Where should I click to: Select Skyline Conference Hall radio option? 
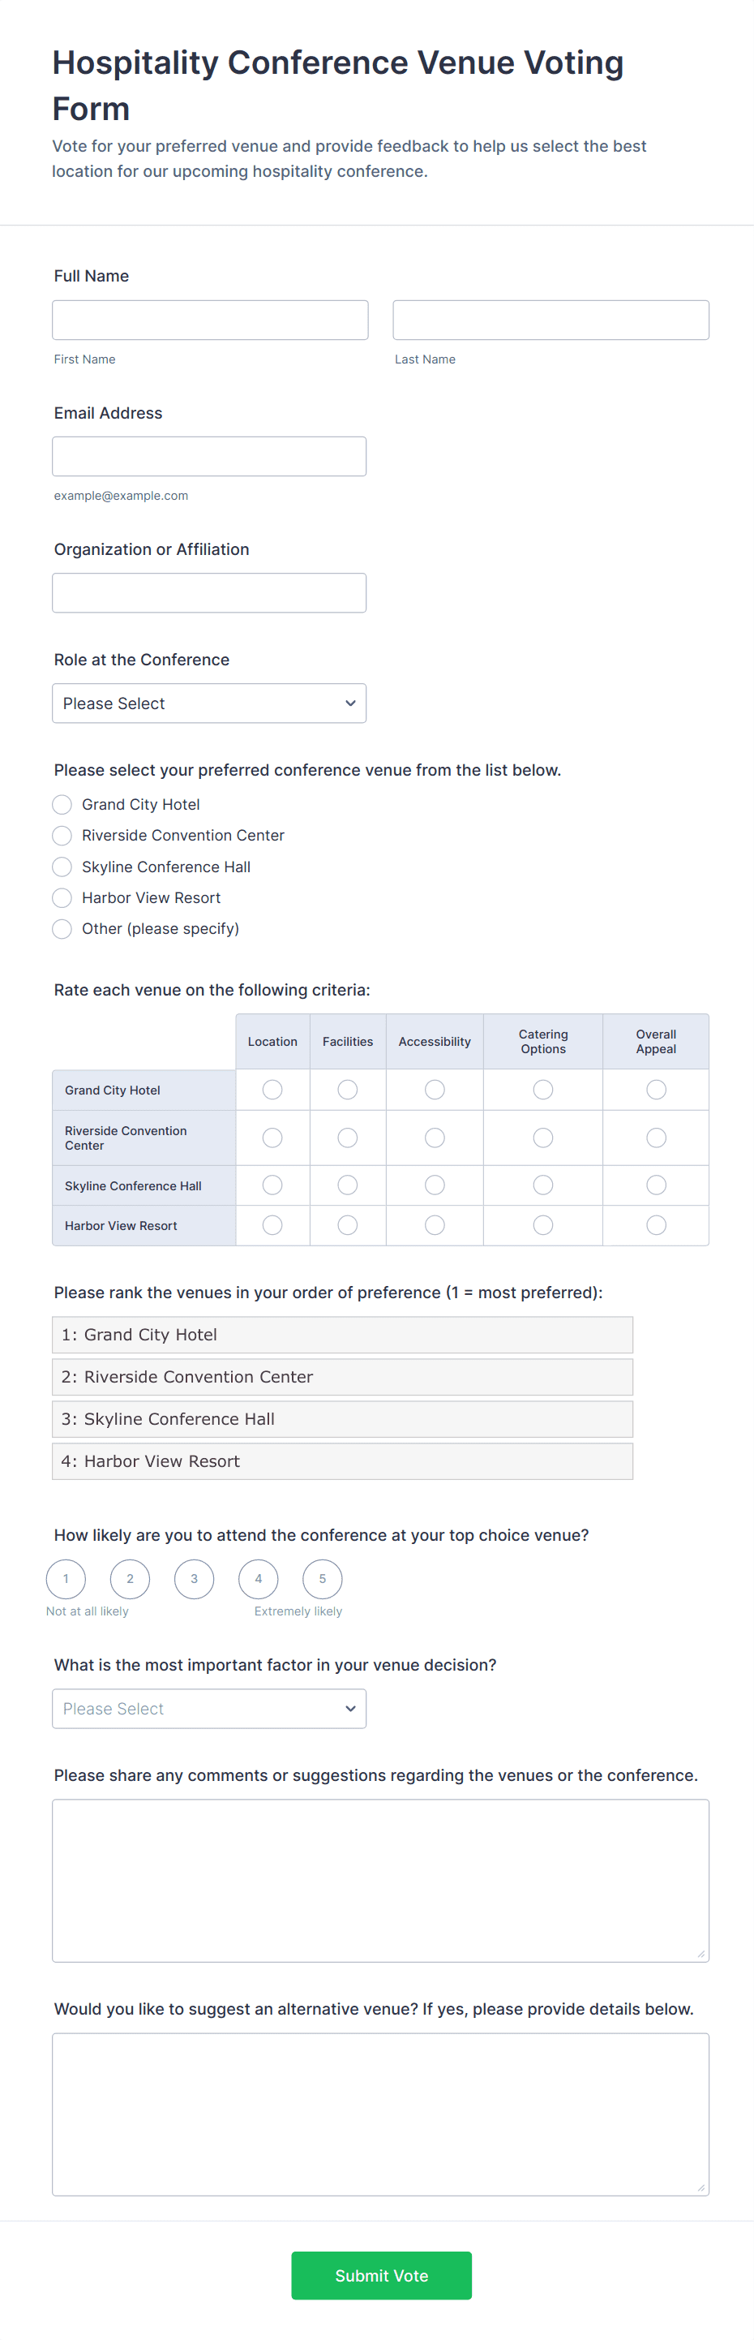coord(62,867)
